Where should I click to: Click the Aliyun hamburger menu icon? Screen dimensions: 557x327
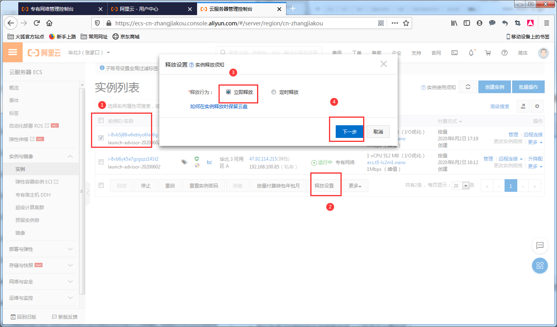point(13,53)
